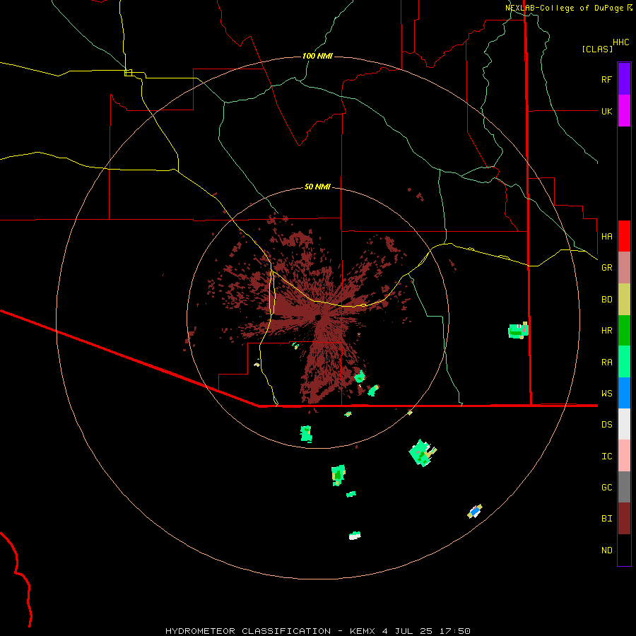Click the IC legend label
This screenshot has width=636, height=636.
tap(606, 457)
